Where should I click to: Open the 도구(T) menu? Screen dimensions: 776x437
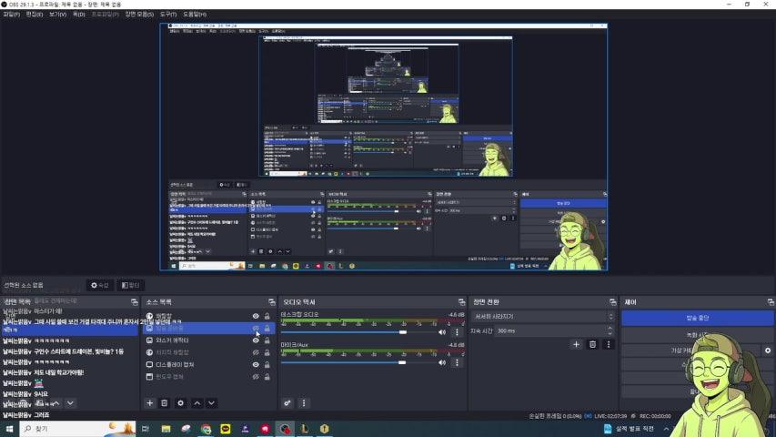(168, 15)
